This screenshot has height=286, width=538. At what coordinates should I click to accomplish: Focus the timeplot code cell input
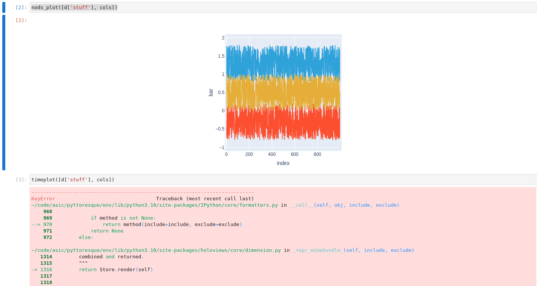pos(283,179)
